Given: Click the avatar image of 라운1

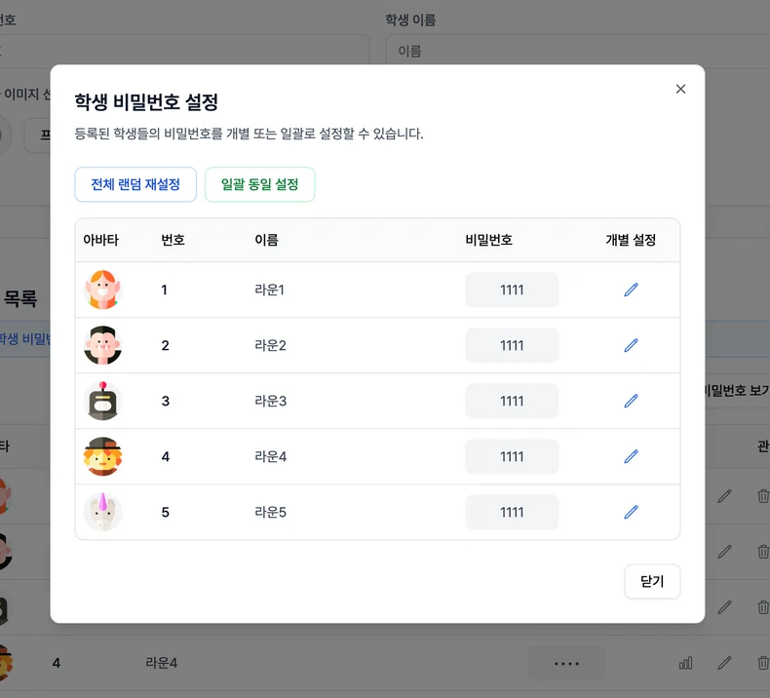Looking at the screenshot, I should pos(102,290).
